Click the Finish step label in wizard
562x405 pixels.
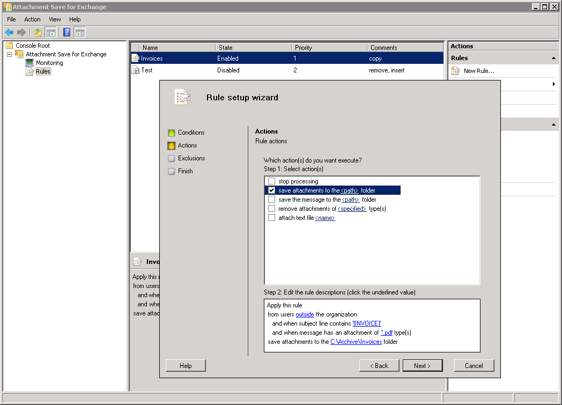[186, 171]
